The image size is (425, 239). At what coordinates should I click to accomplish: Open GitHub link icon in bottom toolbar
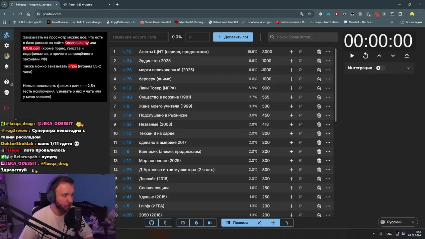point(152,223)
